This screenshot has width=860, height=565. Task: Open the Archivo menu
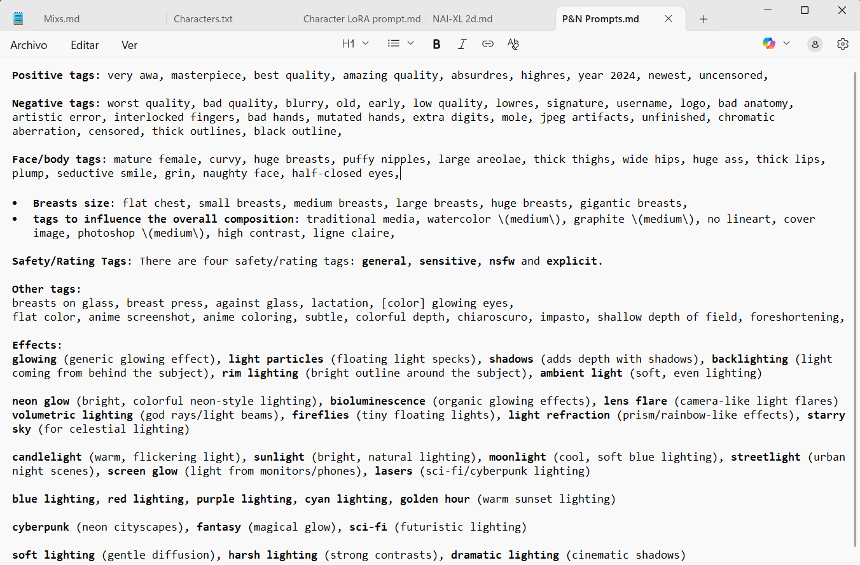29,45
